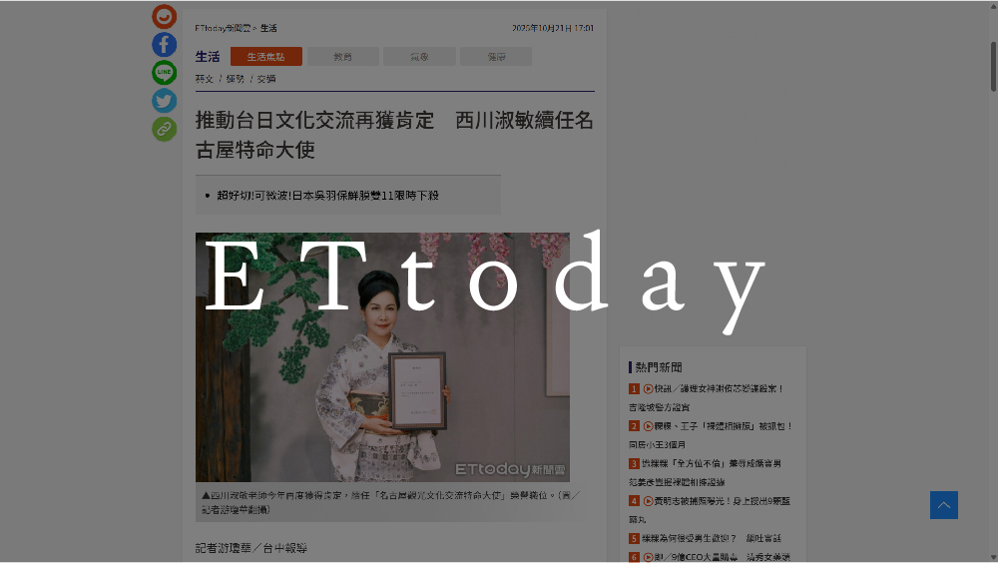The width and height of the screenshot is (998, 563).
Task: Copy article link with green chain icon
Action: 165,129
